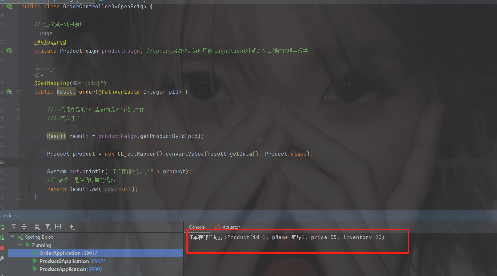Screen dimensions: 497x276
Task: Click the @PathVariable annotation
Action: click(119, 92)
